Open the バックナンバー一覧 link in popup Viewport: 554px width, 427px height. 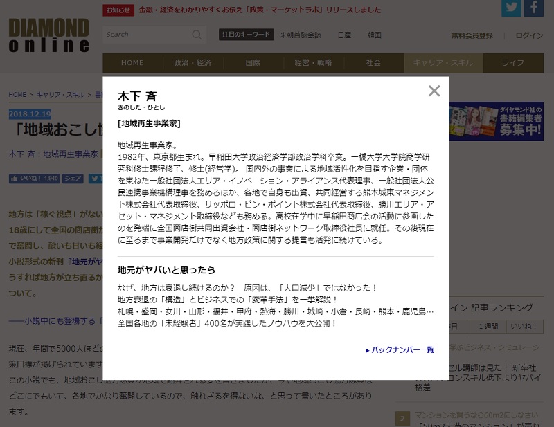coord(400,349)
